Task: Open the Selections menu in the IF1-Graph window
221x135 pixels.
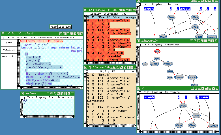Action: click(x=111, y=14)
